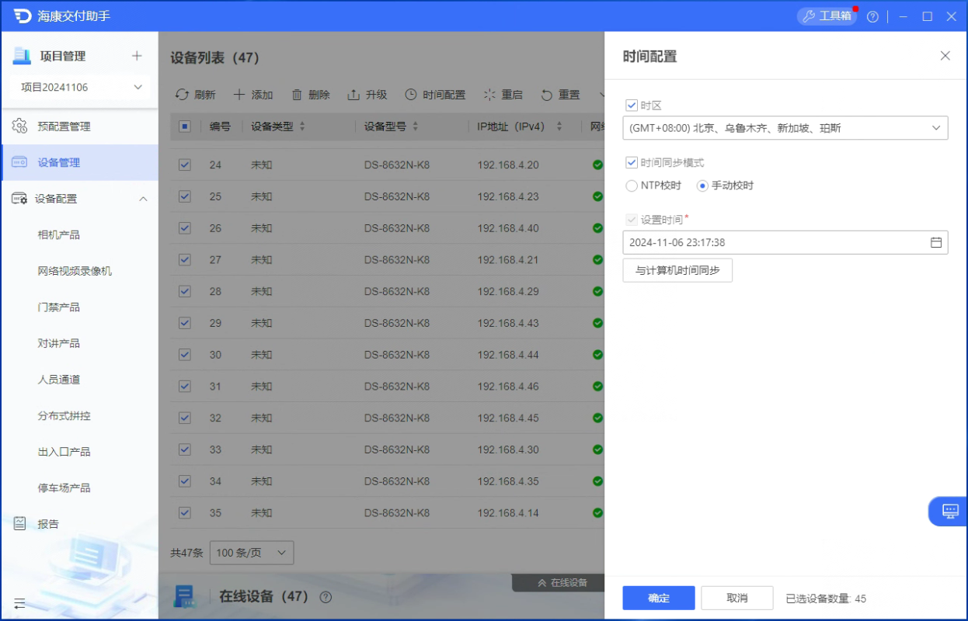The width and height of the screenshot is (968, 621).
Task: Close the 时间配置 panel
Action: click(x=945, y=56)
